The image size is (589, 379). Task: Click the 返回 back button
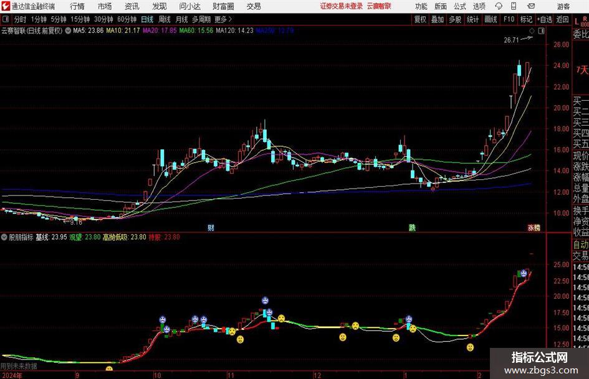pos(562,19)
